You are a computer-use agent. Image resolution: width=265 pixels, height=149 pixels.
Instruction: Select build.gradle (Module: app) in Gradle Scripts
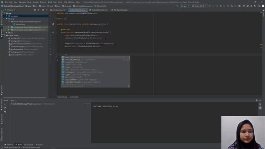click(x=19, y=41)
